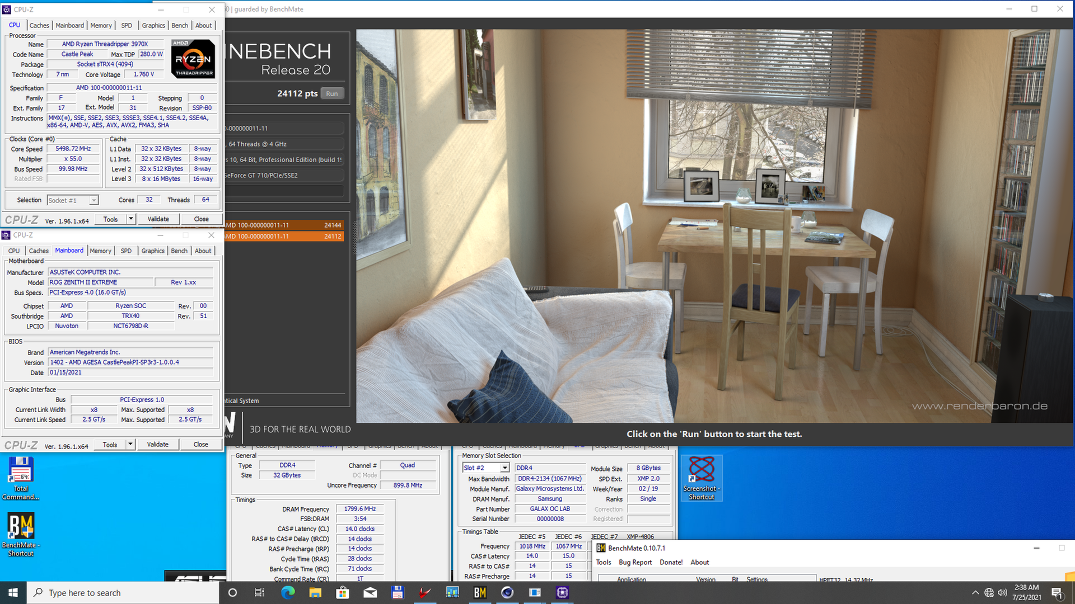This screenshot has width=1075, height=604.
Task: Click the BIOS date 01/15/2021 field
Action: click(x=130, y=372)
